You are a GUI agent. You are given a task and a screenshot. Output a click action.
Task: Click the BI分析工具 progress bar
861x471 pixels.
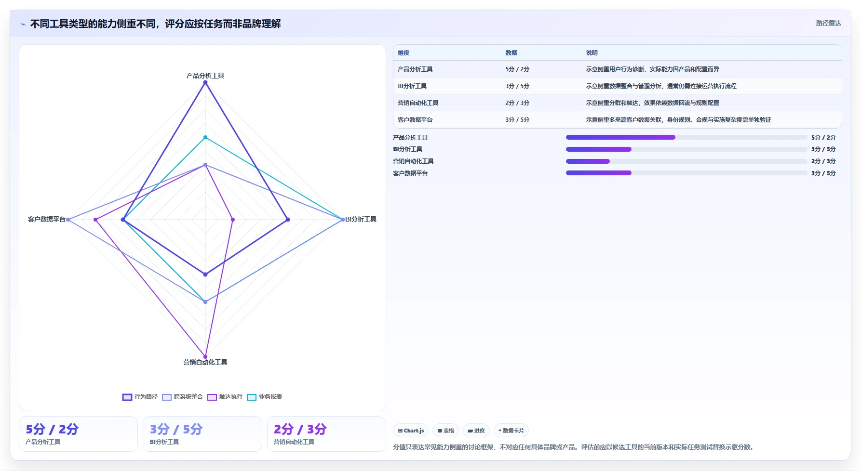pos(686,149)
